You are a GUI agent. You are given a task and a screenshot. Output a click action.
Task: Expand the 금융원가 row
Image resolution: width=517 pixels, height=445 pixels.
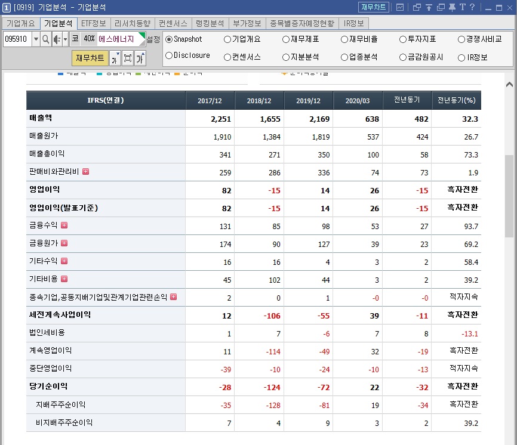pyautogui.click(x=64, y=243)
